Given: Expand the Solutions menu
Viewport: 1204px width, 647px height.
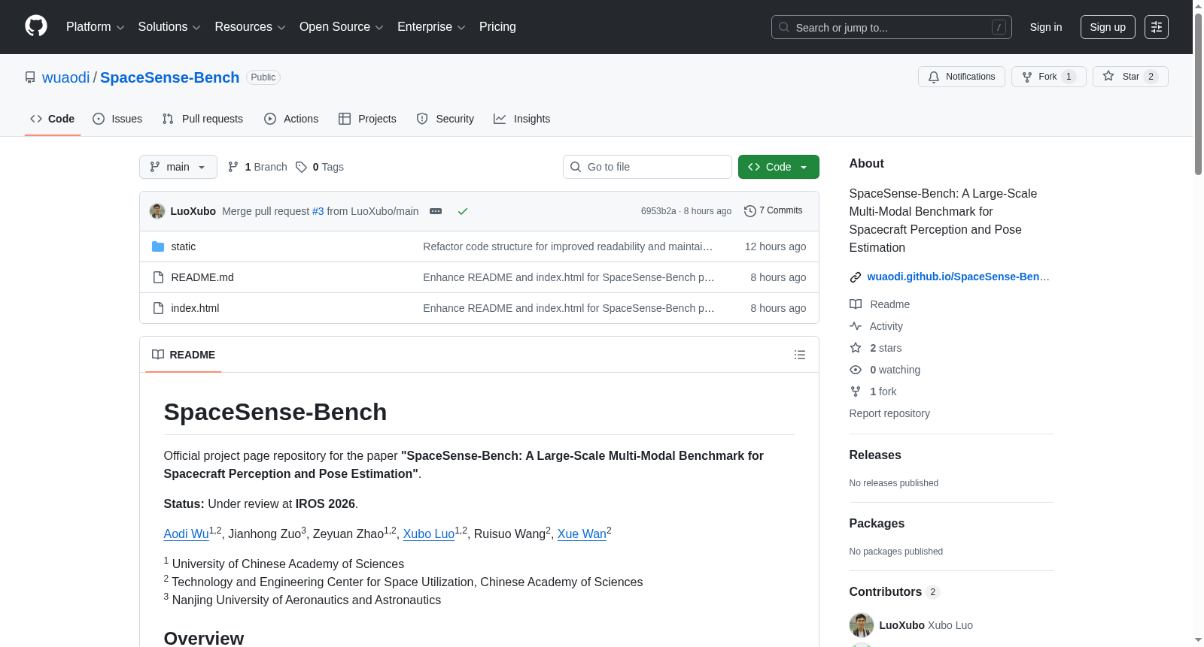Looking at the screenshot, I should pyautogui.click(x=169, y=27).
